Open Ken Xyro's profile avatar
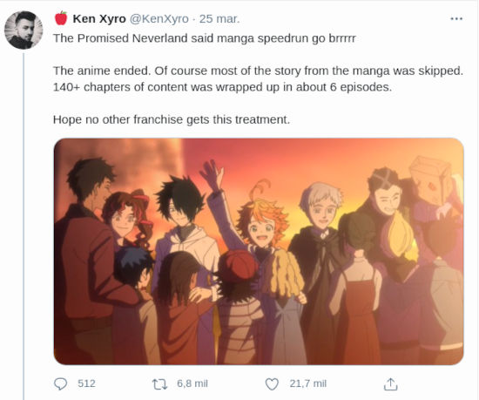This screenshot has width=479, height=400. (24, 30)
